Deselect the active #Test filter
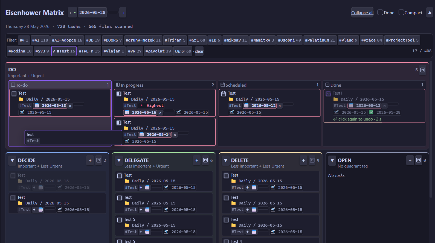Screen dimensions: 435x243 coord(64,51)
